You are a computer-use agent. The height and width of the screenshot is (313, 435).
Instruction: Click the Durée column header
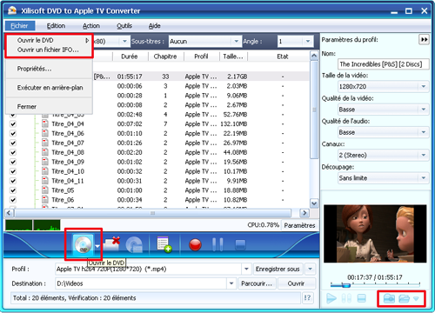click(x=130, y=57)
